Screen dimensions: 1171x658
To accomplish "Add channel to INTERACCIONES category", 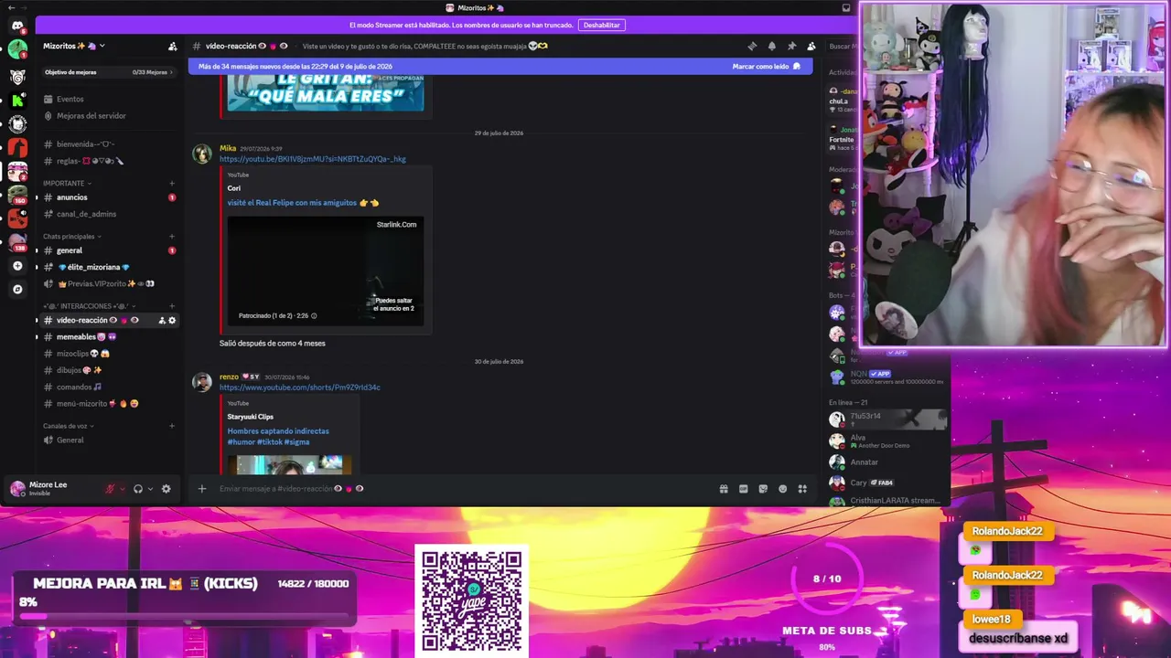I will (172, 306).
